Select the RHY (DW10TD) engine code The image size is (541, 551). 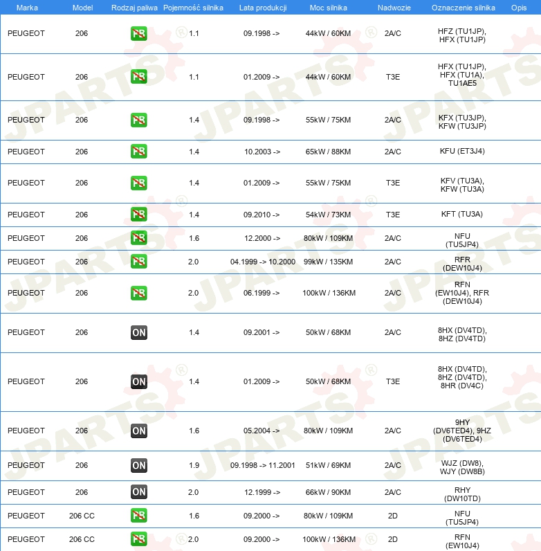pos(462,494)
